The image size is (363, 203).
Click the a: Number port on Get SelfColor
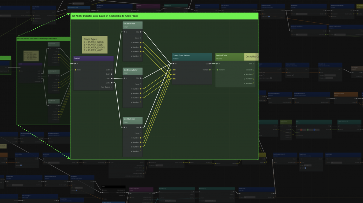pyautogui.click(x=140, y=56)
